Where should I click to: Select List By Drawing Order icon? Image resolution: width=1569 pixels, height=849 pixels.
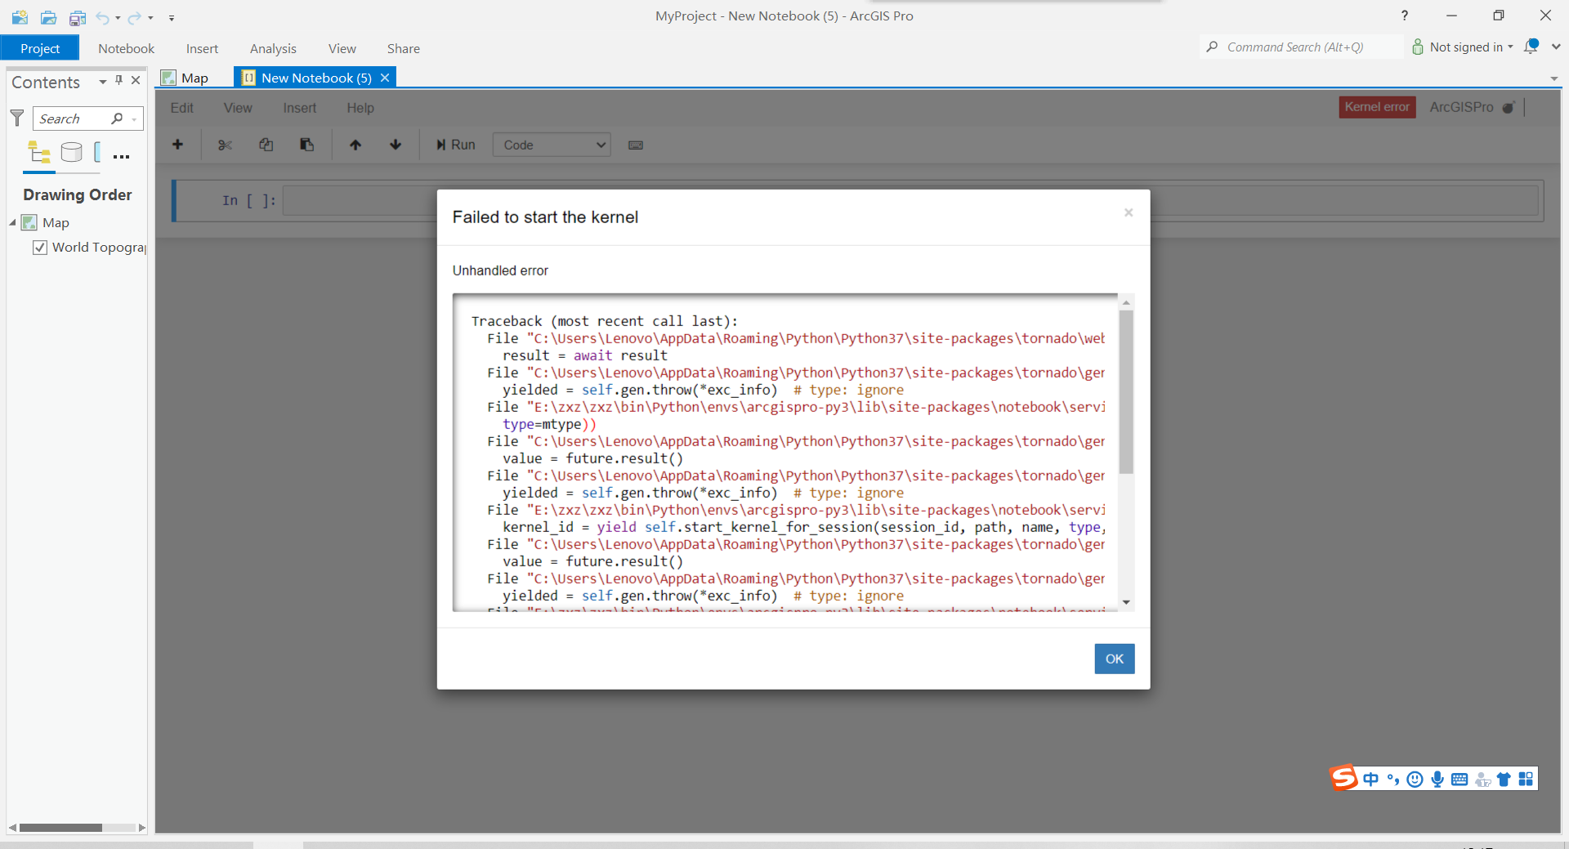coord(38,153)
